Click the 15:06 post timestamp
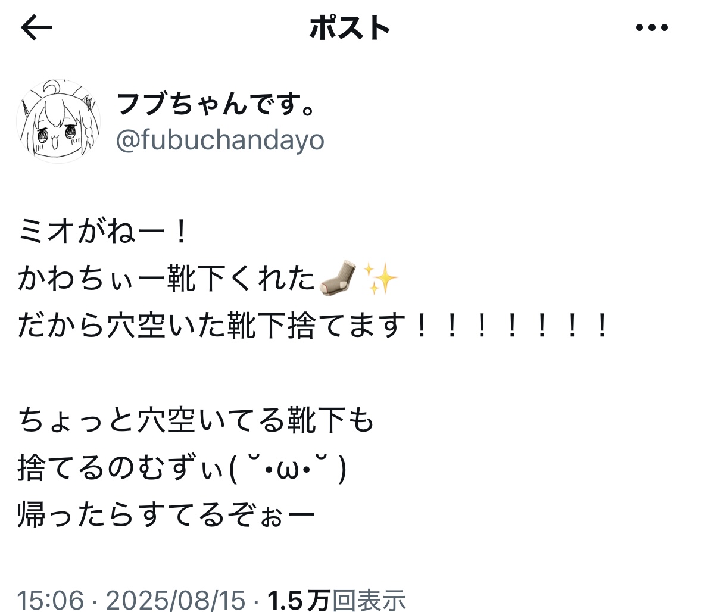 point(50,600)
